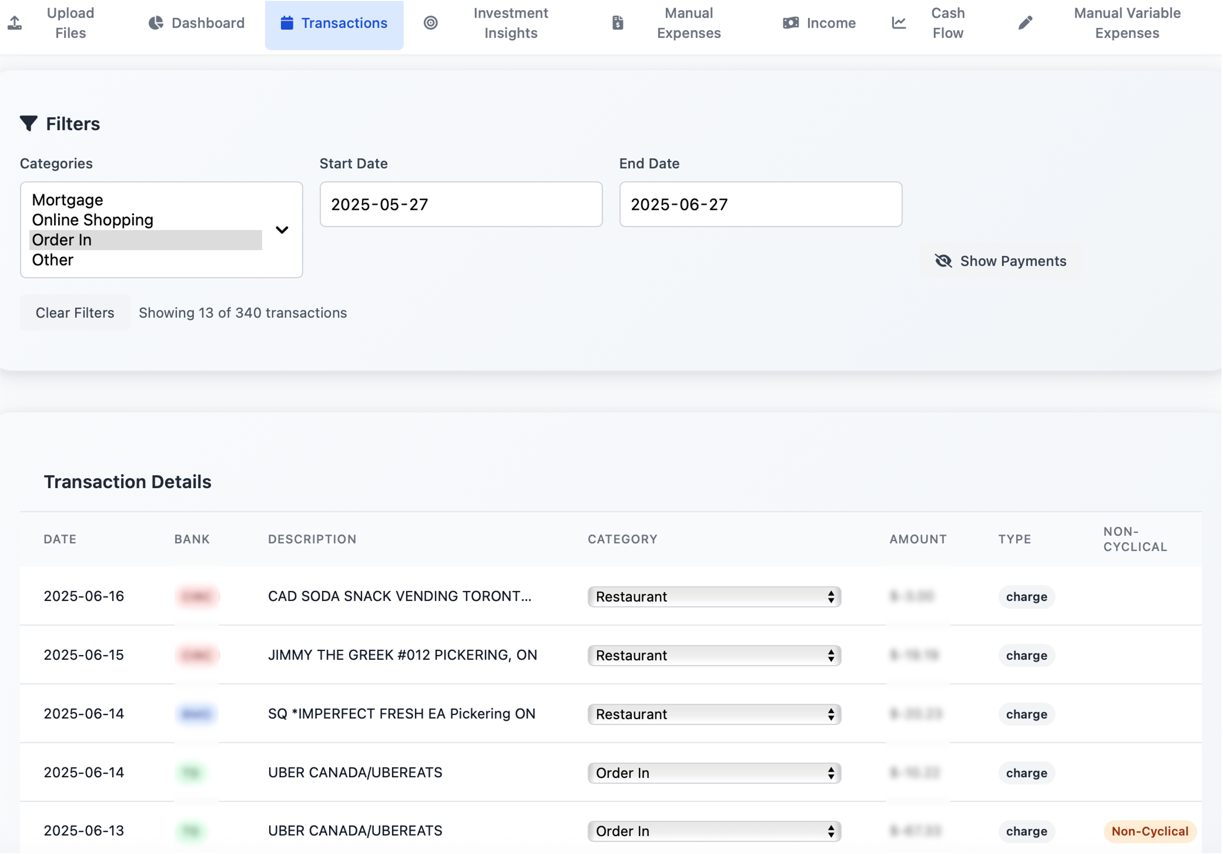Toggle the Non-Cyclical badge on UberEats row
The image size is (1223, 854).
[1149, 831]
